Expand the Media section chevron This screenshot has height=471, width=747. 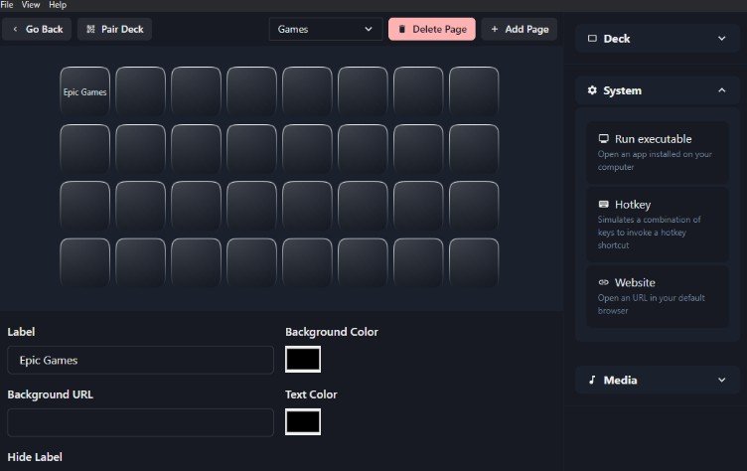click(x=722, y=380)
